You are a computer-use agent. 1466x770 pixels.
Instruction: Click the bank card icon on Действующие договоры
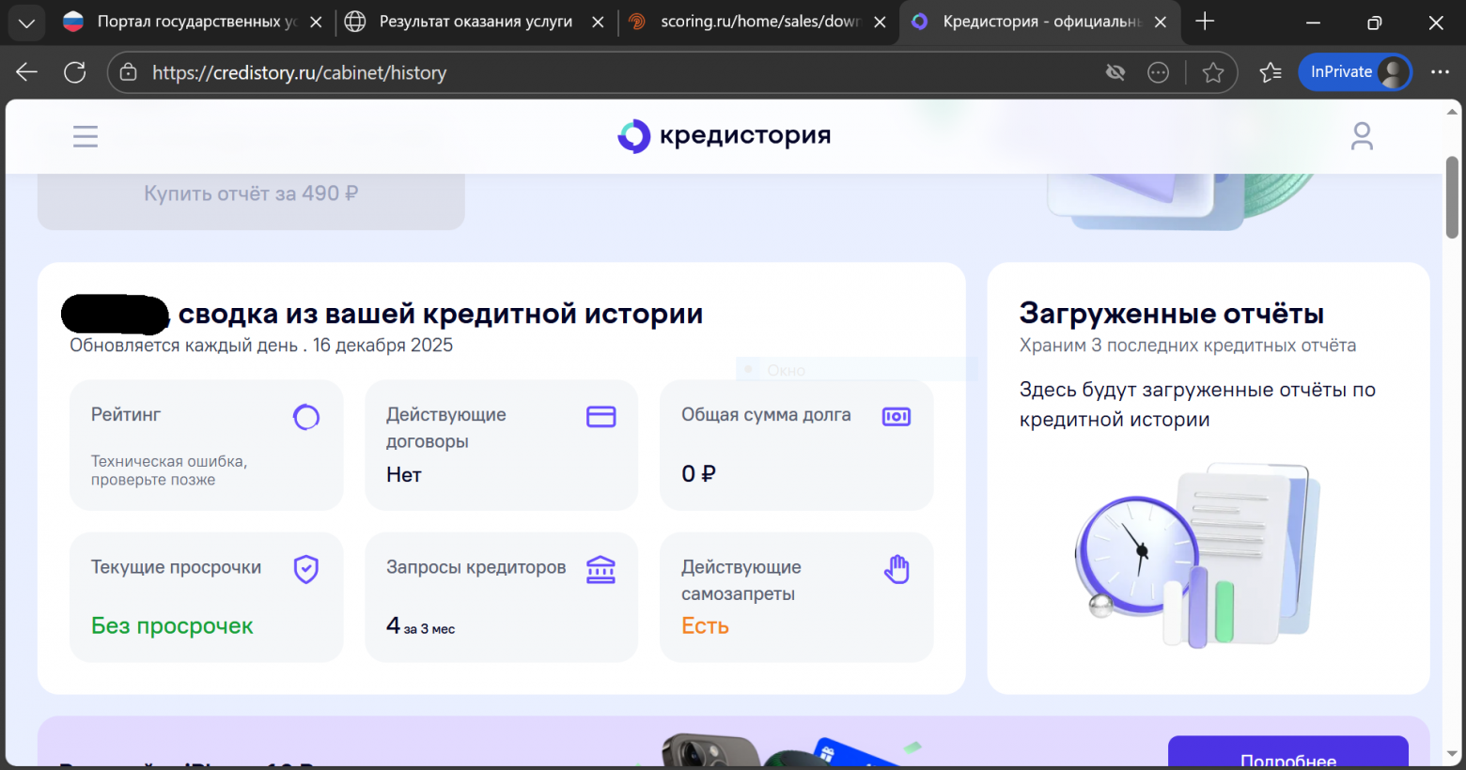(x=601, y=414)
